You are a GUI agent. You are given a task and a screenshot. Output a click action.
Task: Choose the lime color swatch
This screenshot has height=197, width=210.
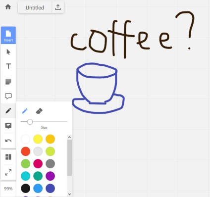coord(50,151)
